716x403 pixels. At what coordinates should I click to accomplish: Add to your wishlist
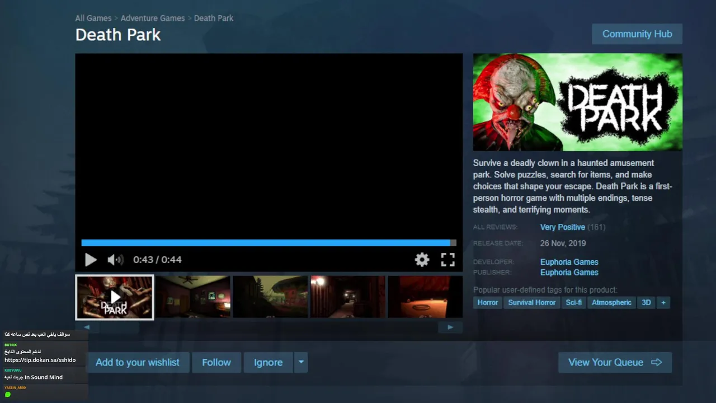point(138,363)
